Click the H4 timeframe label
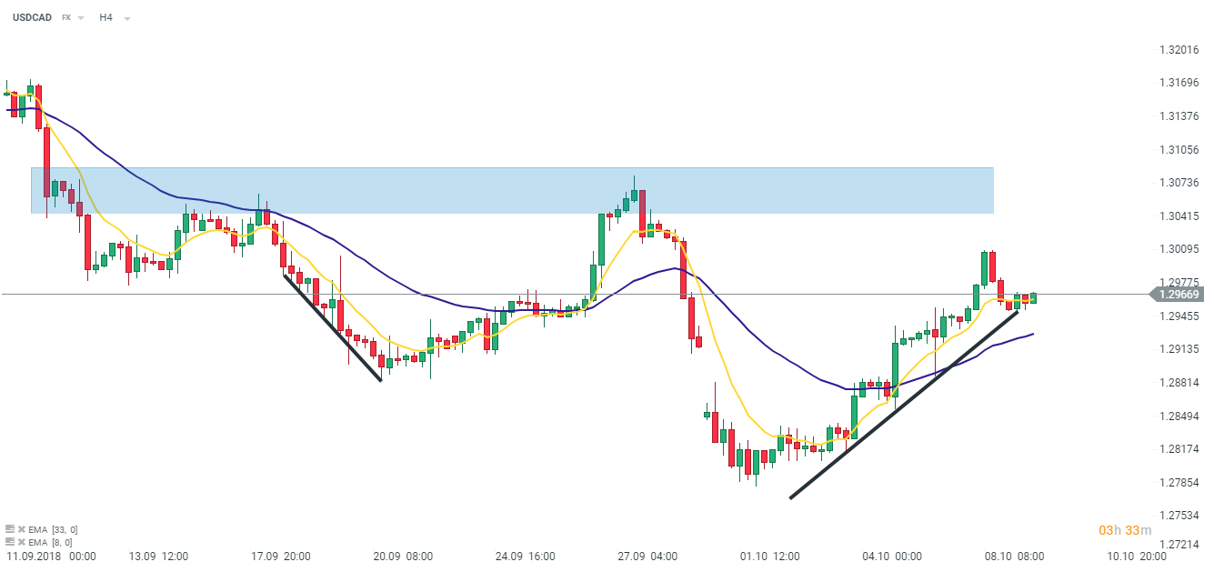The width and height of the screenshot is (1214, 572). (x=106, y=17)
